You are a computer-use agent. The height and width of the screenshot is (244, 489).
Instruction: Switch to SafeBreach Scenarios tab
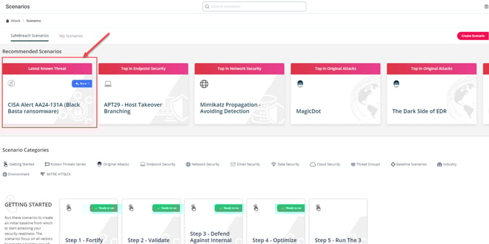[30, 36]
